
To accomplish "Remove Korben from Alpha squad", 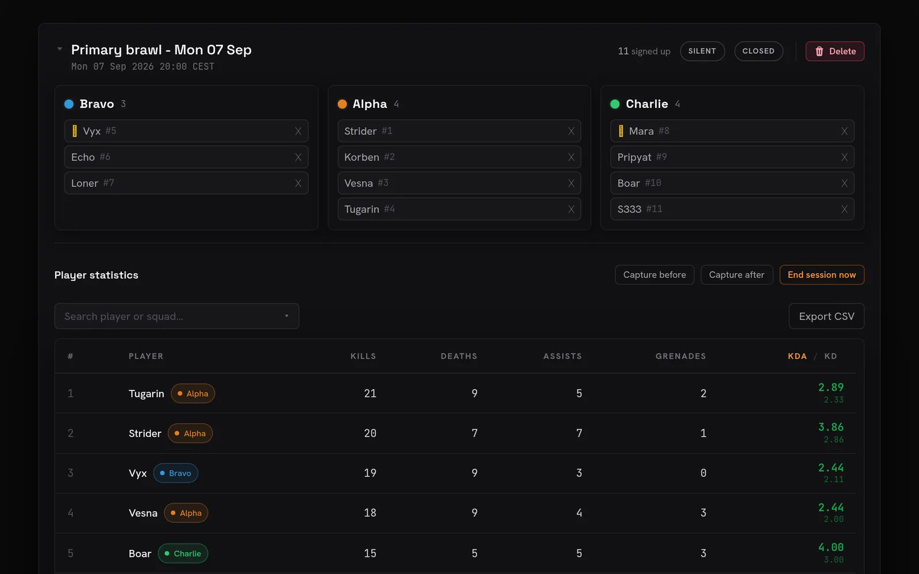I will [571, 157].
